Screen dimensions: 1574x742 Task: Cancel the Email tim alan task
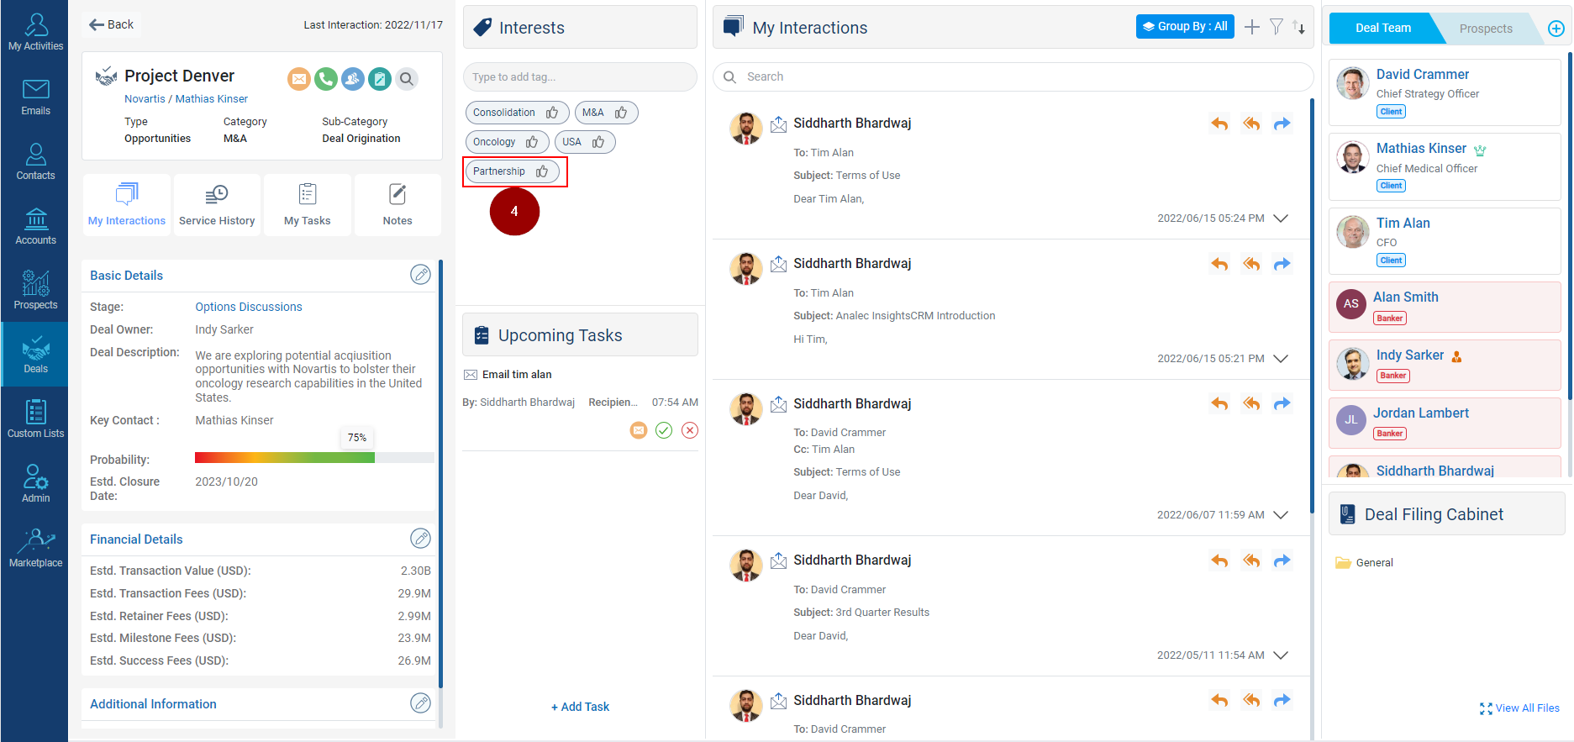(690, 430)
